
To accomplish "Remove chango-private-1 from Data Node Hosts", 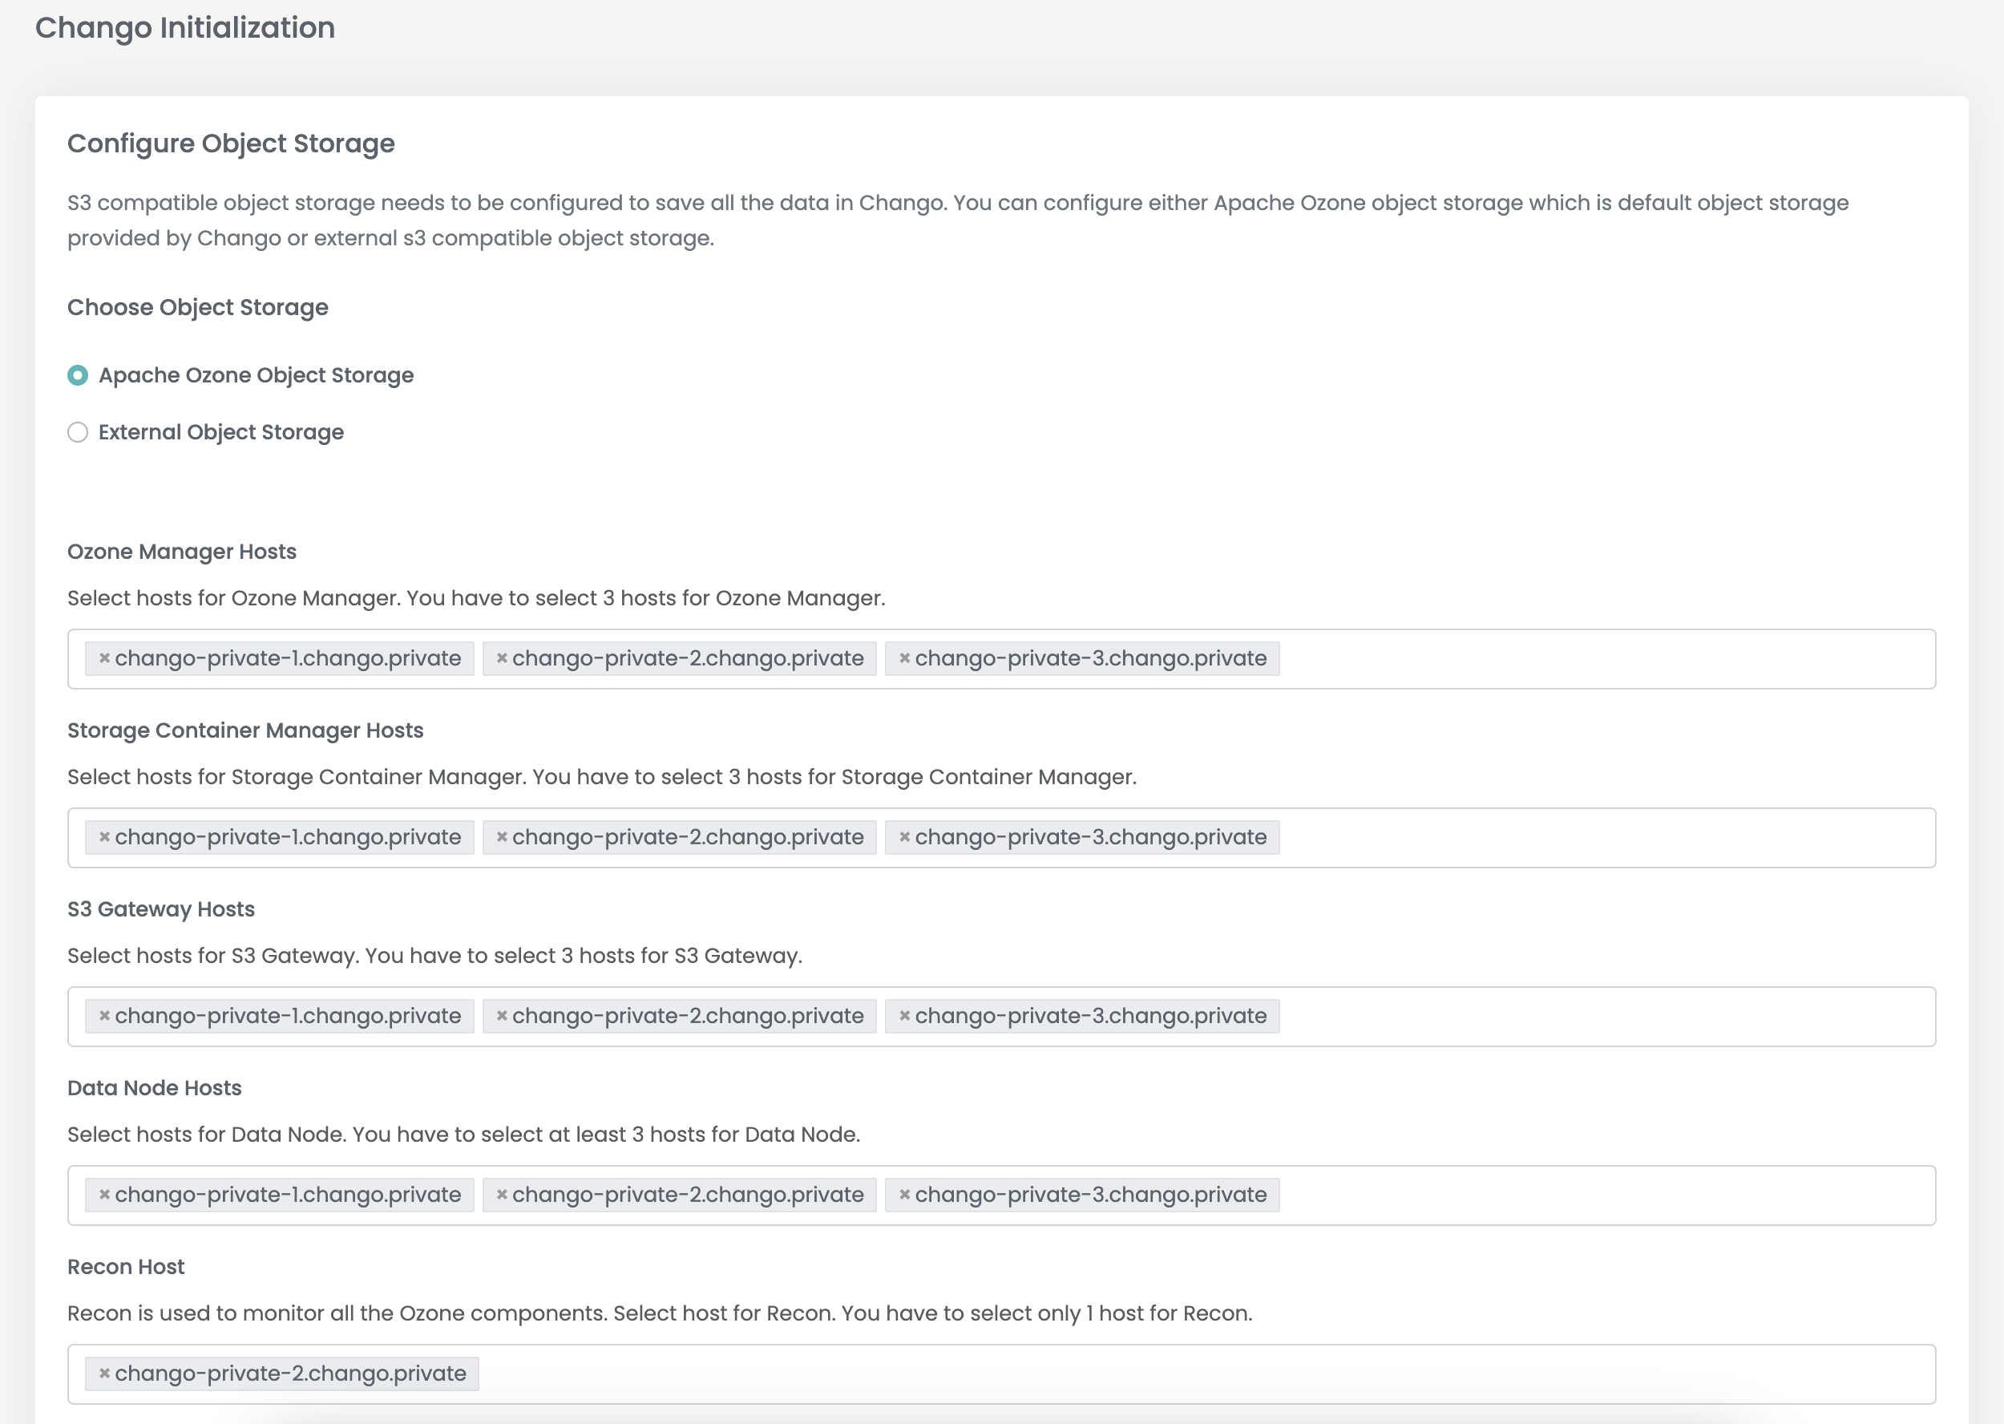I will (104, 1195).
